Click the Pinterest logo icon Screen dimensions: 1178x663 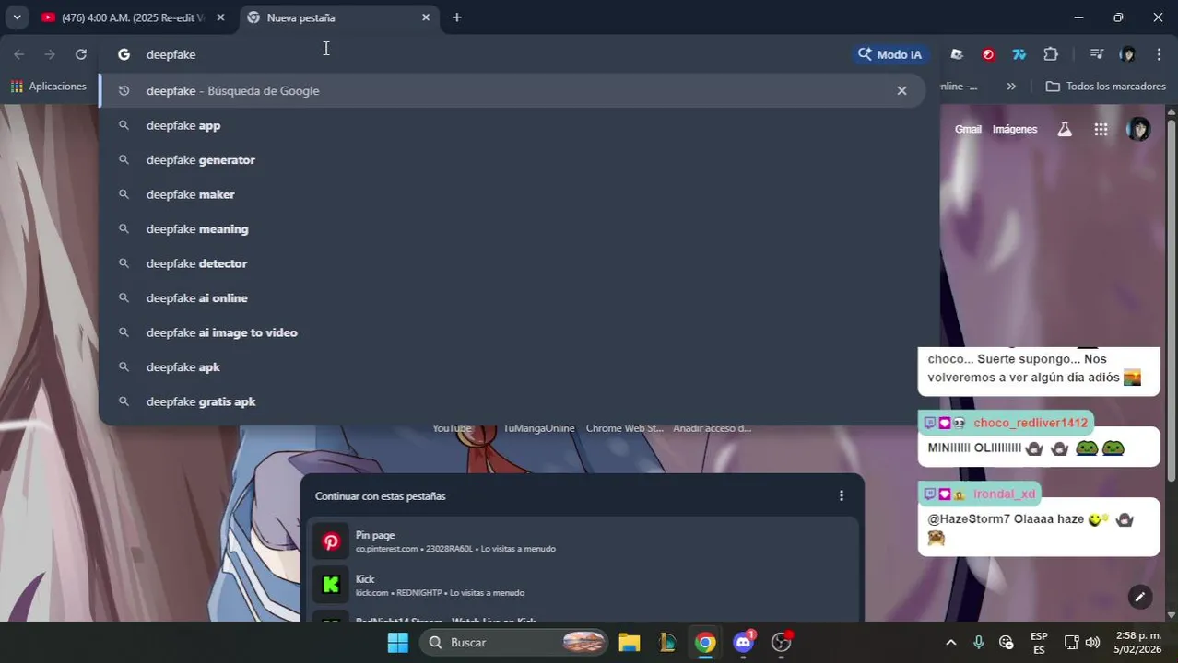pyautogui.click(x=331, y=541)
